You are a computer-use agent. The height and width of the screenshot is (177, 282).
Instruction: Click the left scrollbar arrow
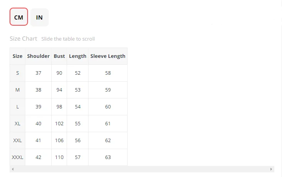(x=13, y=169)
